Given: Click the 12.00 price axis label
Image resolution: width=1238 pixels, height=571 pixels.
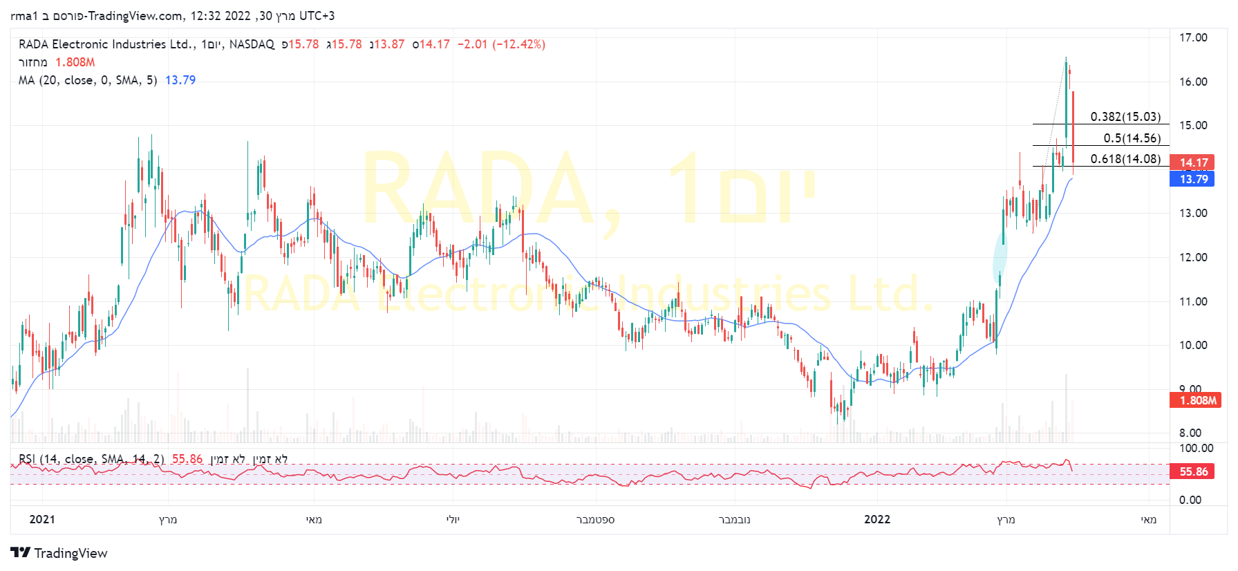Looking at the screenshot, I should pyautogui.click(x=1193, y=257).
